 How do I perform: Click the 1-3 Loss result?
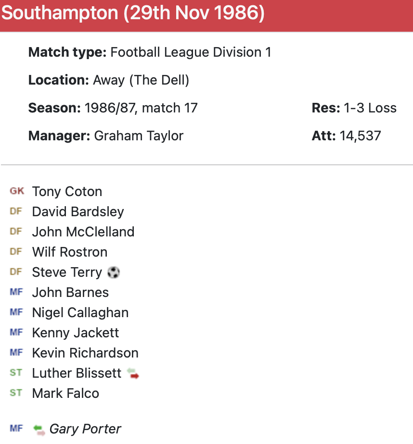pos(370,108)
